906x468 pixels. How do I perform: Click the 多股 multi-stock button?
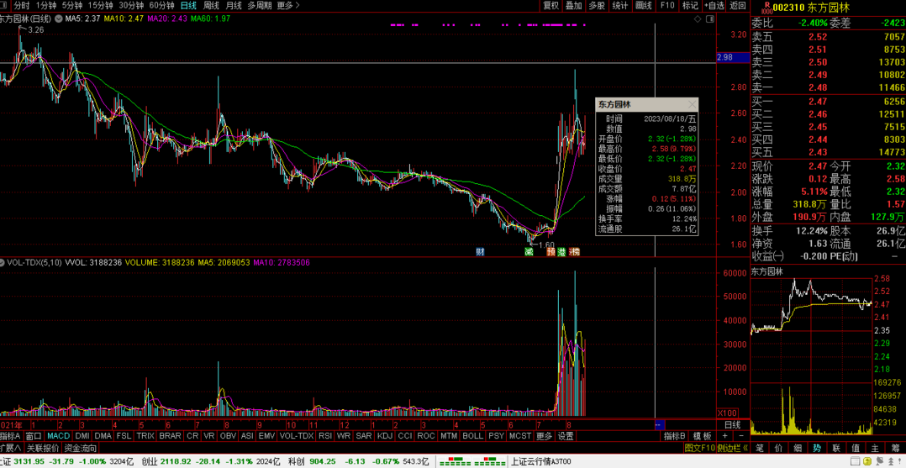597,6
